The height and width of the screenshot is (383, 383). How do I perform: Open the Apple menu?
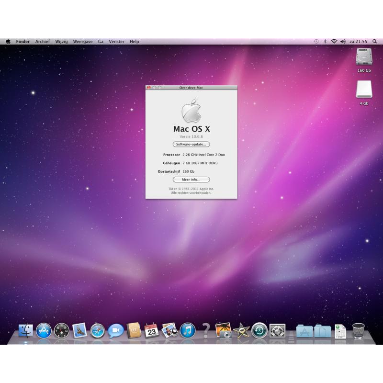8,41
